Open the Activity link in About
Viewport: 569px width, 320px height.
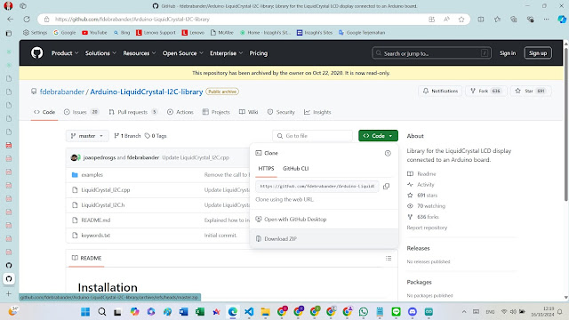click(421, 184)
